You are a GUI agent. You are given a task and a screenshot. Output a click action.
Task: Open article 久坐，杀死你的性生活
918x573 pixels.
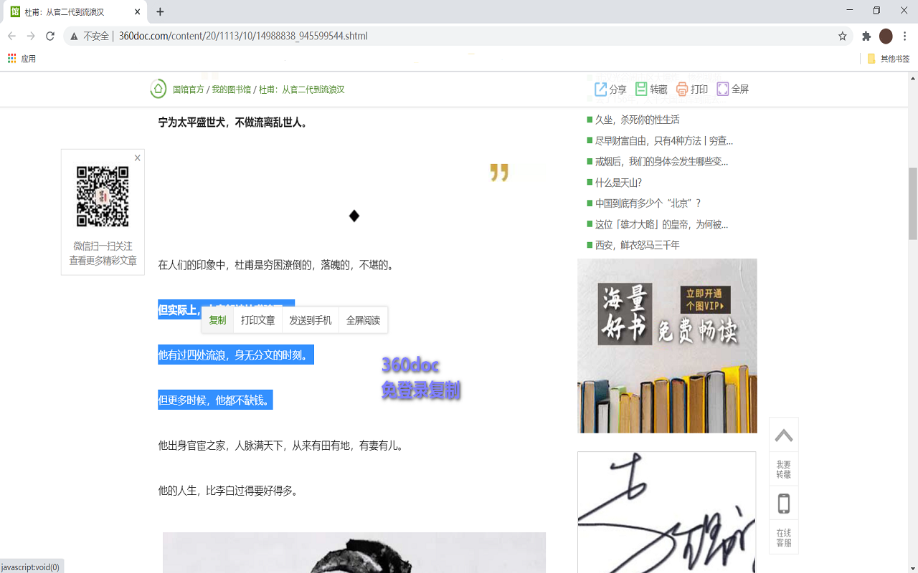pyautogui.click(x=637, y=120)
